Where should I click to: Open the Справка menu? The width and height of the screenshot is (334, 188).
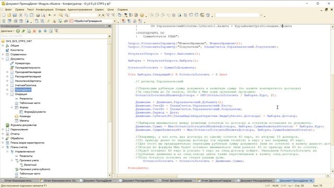click(123, 9)
